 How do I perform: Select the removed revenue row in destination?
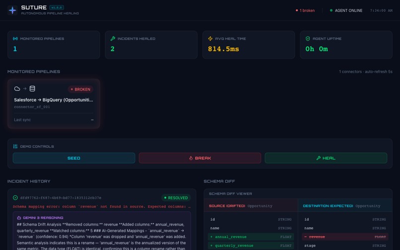click(x=345, y=237)
